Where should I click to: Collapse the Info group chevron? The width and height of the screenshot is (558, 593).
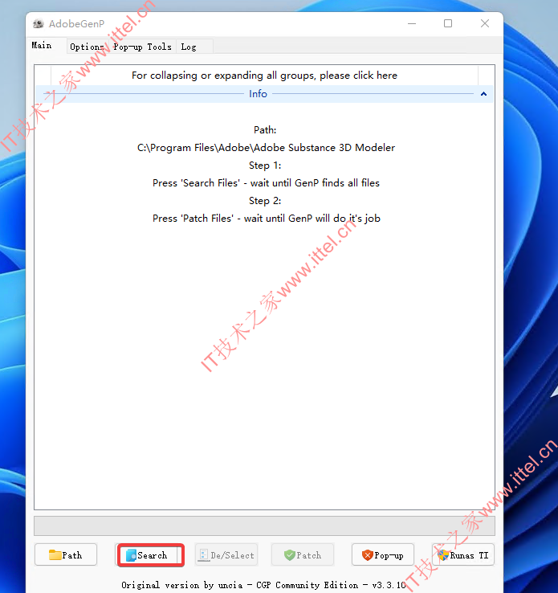tap(483, 94)
